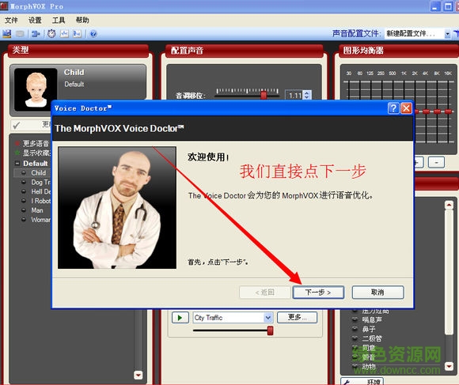Click the stopwatch alarm toolbar icon
Image resolution: width=459 pixels, height=385 pixels.
pyautogui.click(x=51, y=34)
